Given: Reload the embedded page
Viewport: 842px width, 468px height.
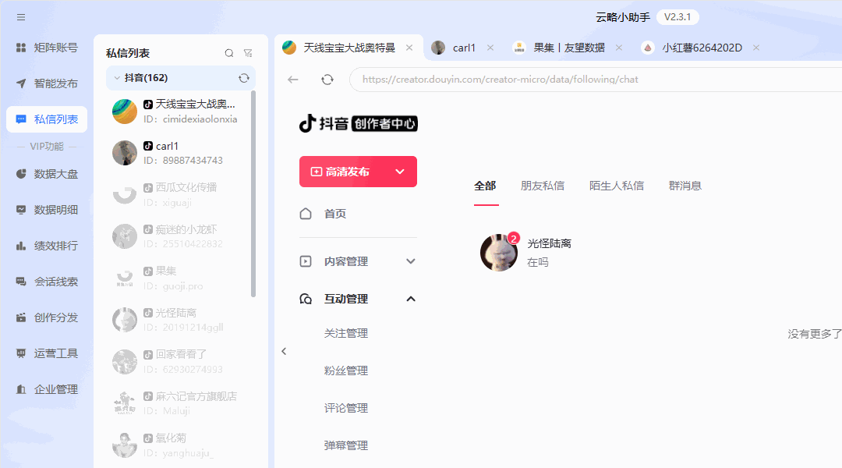Looking at the screenshot, I should click(327, 80).
